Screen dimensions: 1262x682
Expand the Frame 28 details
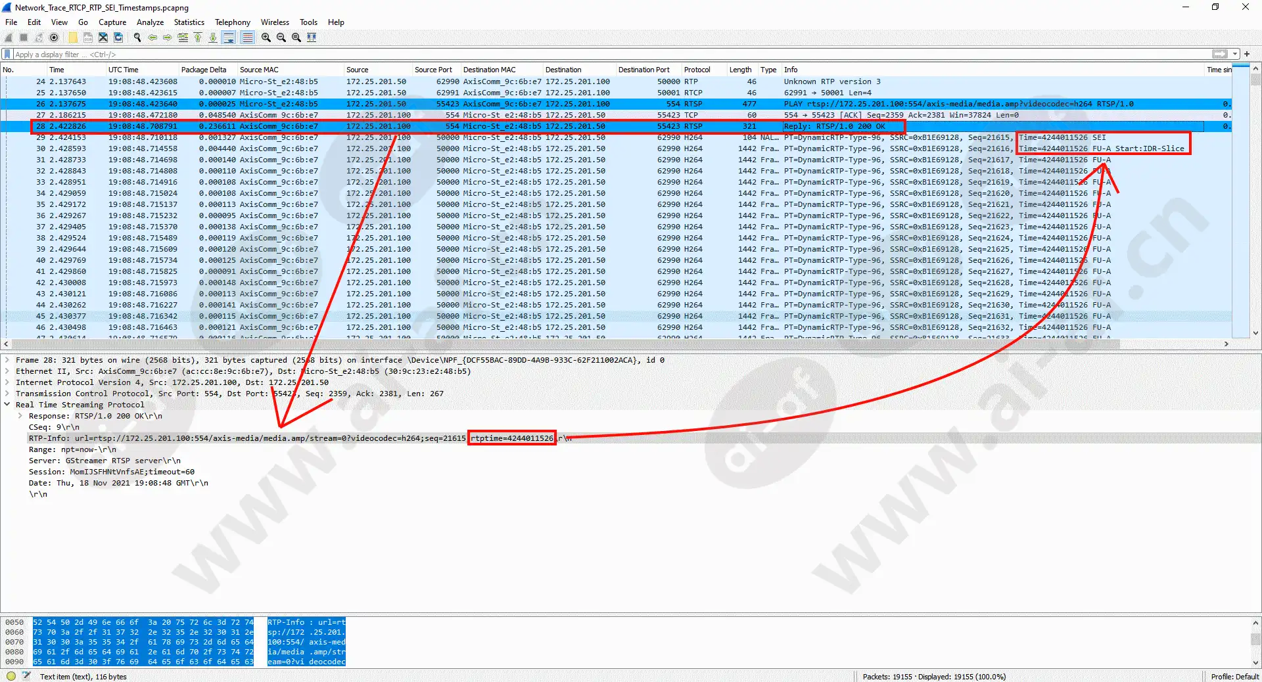coord(7,360)
